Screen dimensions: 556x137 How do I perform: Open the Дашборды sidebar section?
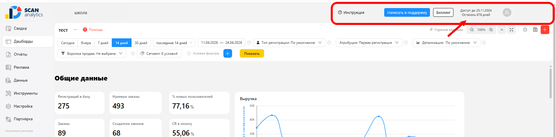pyautogui.click(x=28, y=42)
